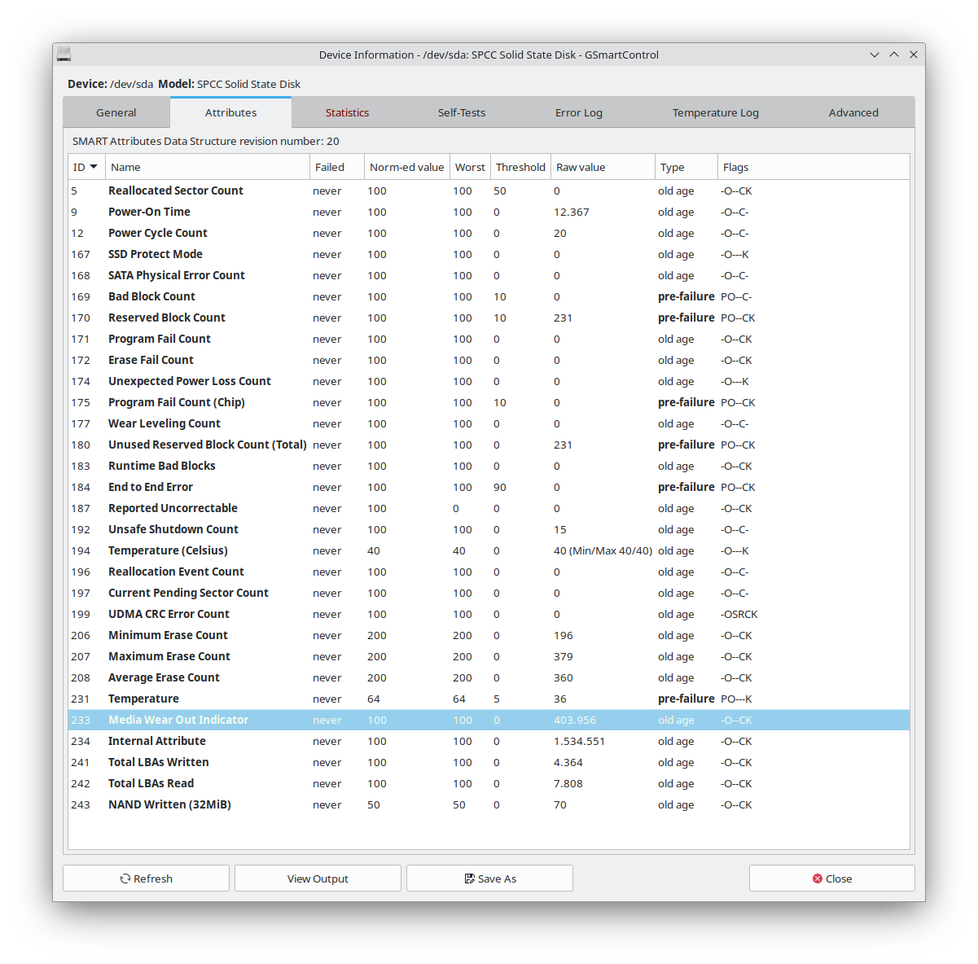The image size is (978, 964).
Task: Select the Media Wear Out Indicator row
Action: tap(489, 720)
